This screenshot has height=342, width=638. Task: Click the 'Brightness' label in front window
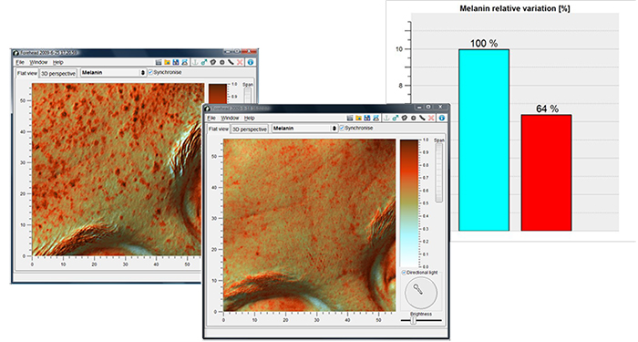(x=421, y=314)
